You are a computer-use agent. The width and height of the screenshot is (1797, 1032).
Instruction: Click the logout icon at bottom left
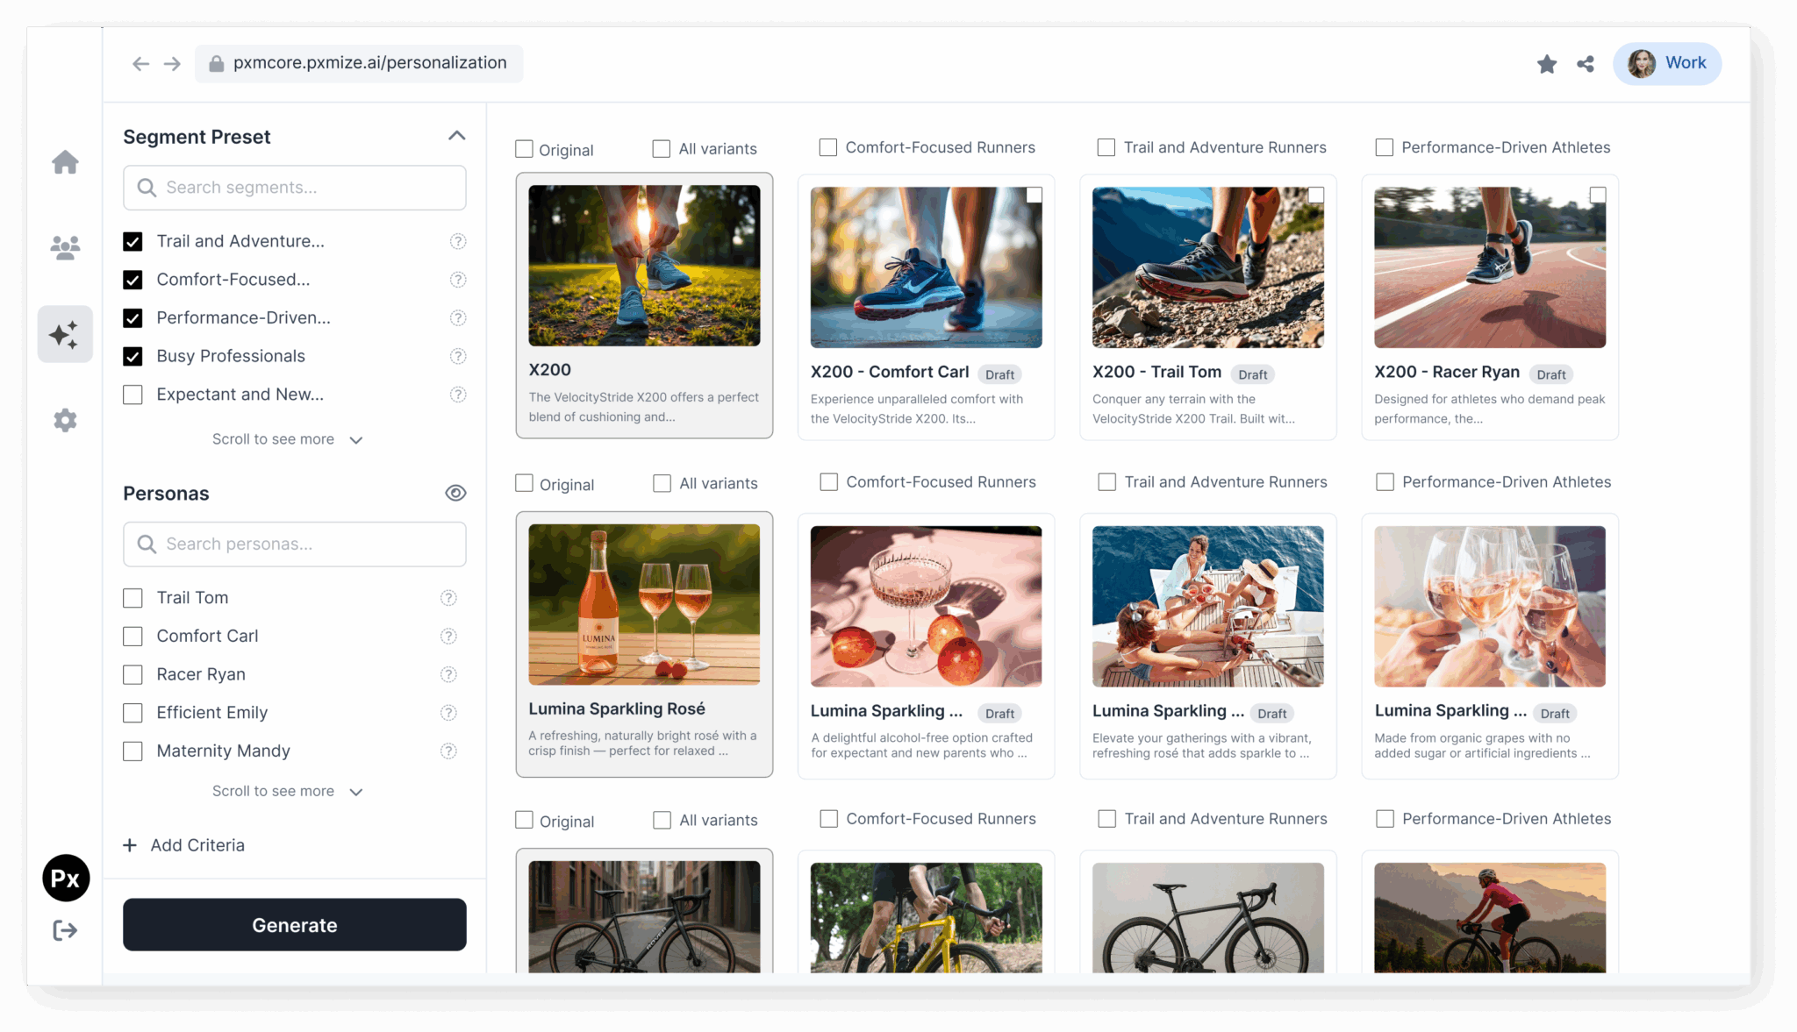coord(65,930)
